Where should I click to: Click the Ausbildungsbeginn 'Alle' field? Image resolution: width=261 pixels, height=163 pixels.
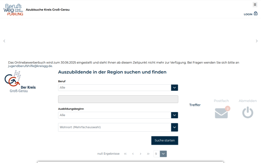point(114,115)
